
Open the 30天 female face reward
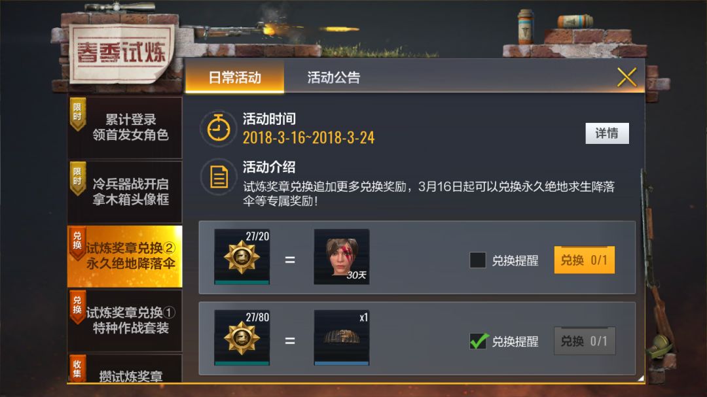coord(341,257)
